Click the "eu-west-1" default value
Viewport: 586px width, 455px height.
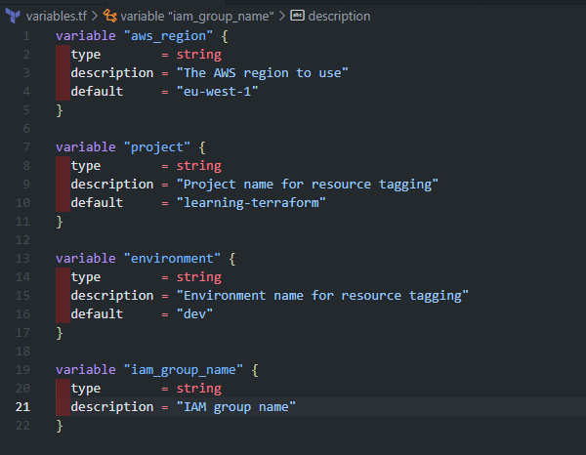pos(217,92)
